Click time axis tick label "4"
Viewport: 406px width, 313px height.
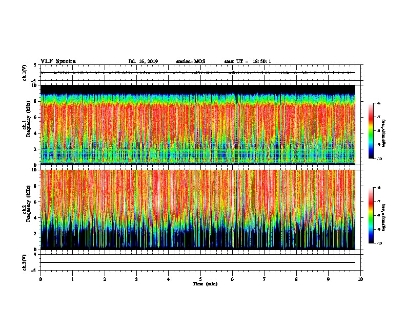point(168,279)
